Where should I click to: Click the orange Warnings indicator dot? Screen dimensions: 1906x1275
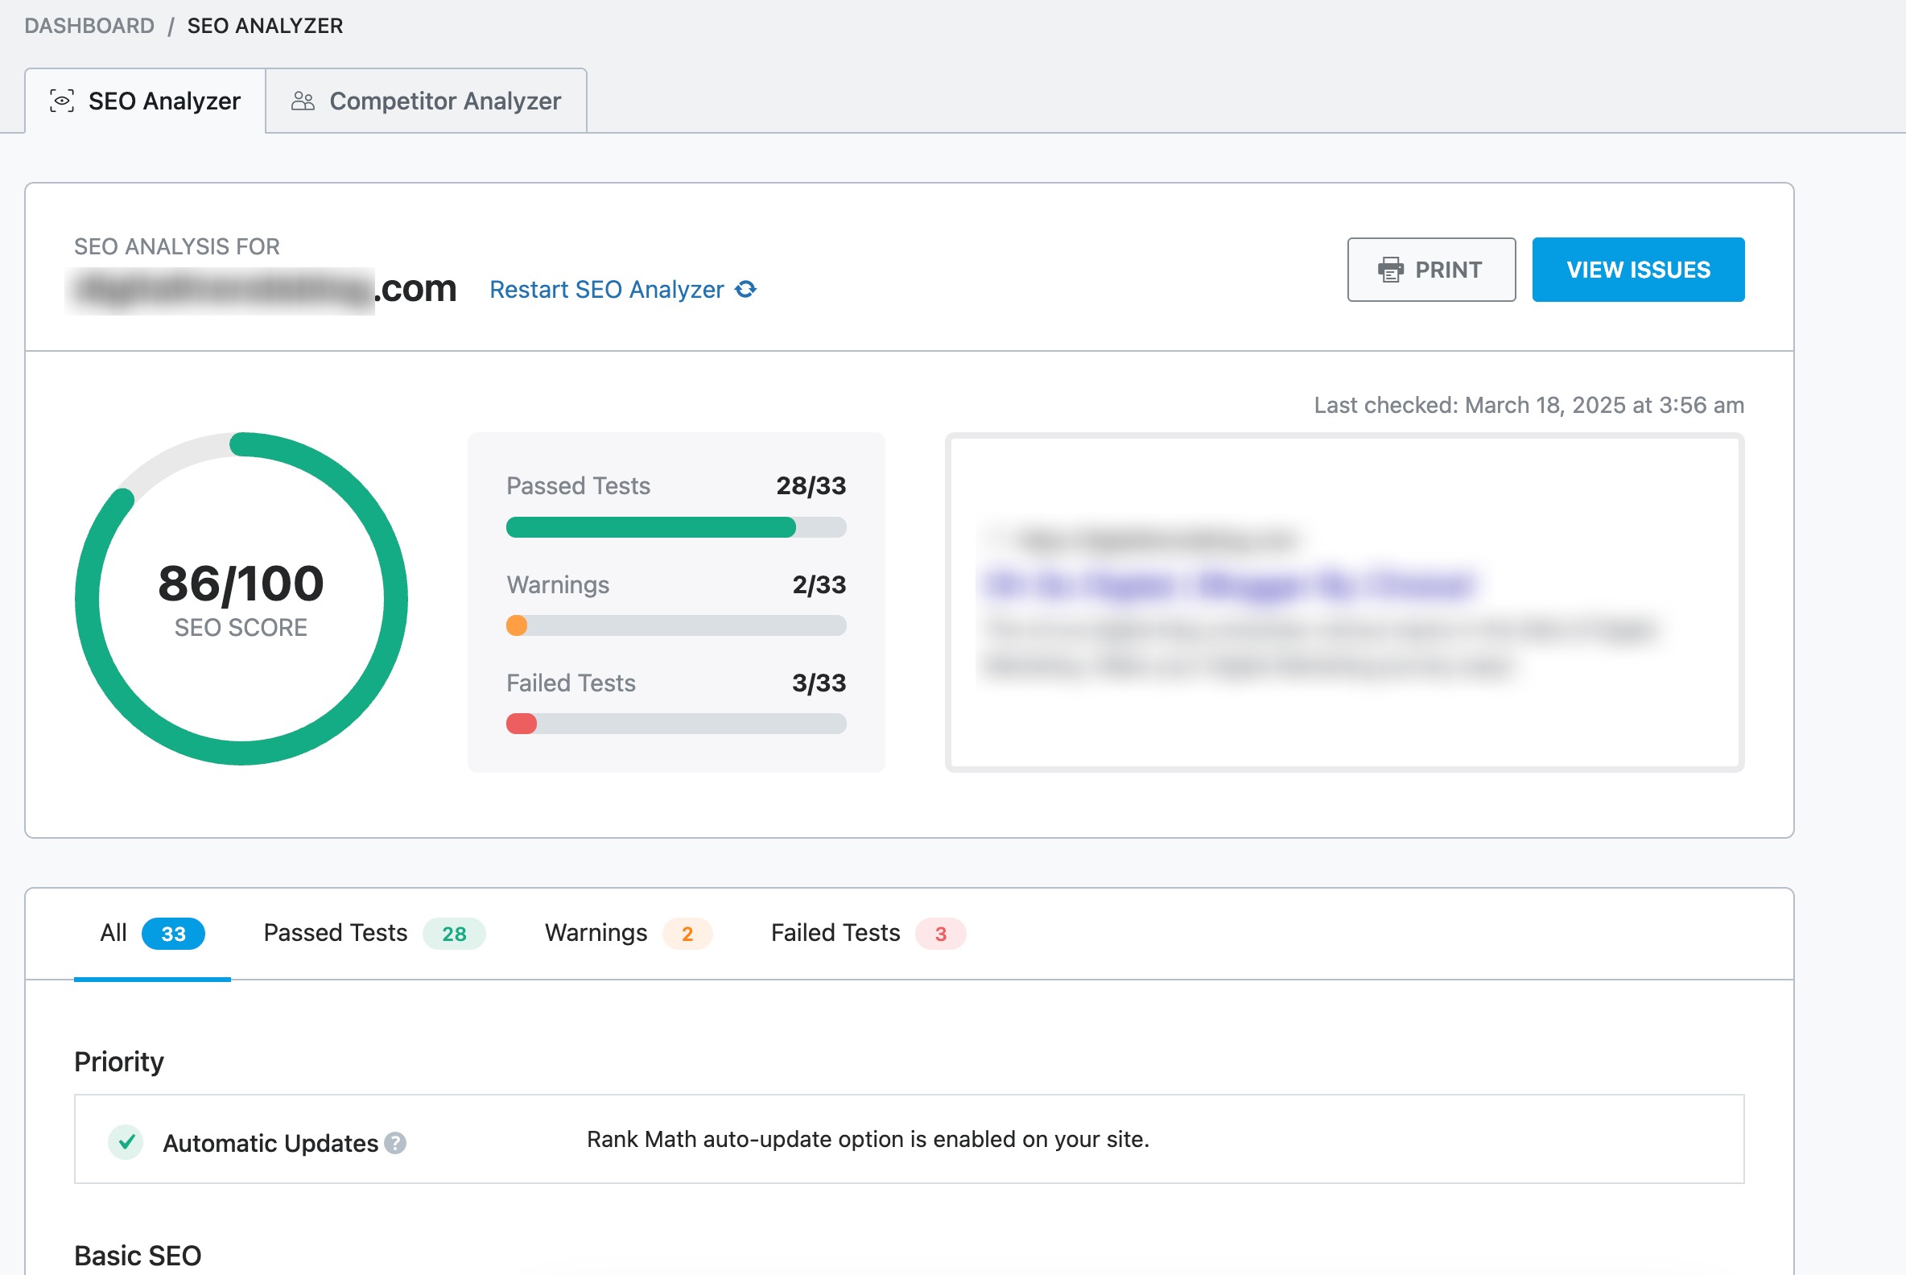pyautogui.click(x=517, y=625)
